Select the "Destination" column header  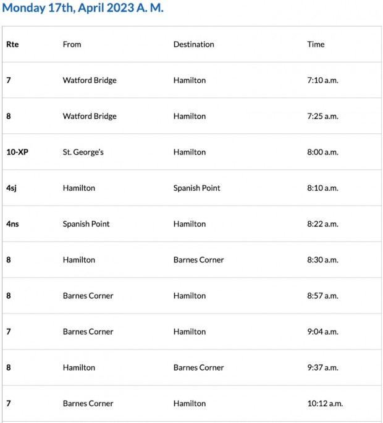193,44
